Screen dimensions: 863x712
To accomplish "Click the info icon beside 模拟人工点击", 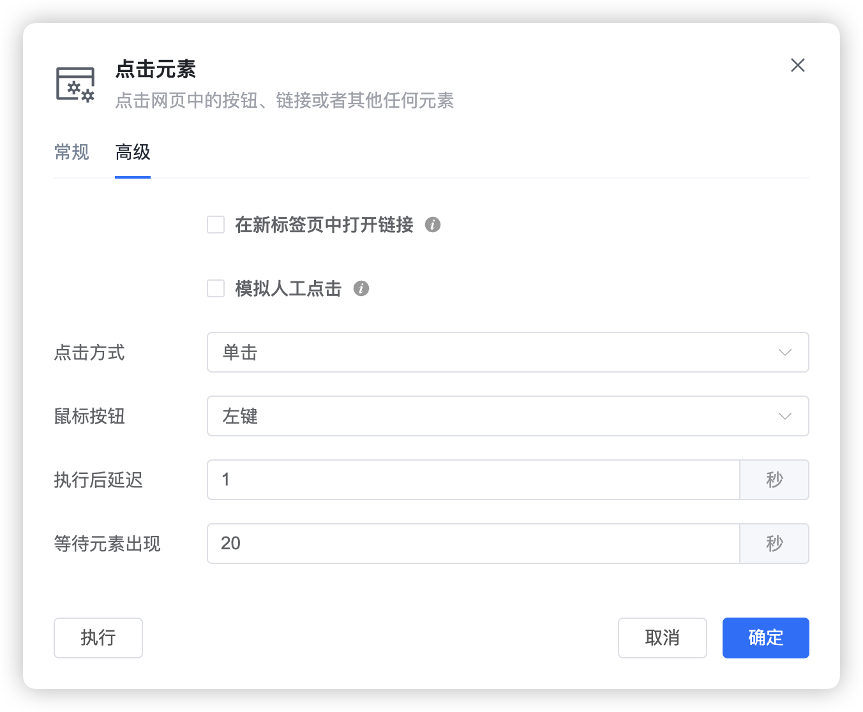I will 361,288.
